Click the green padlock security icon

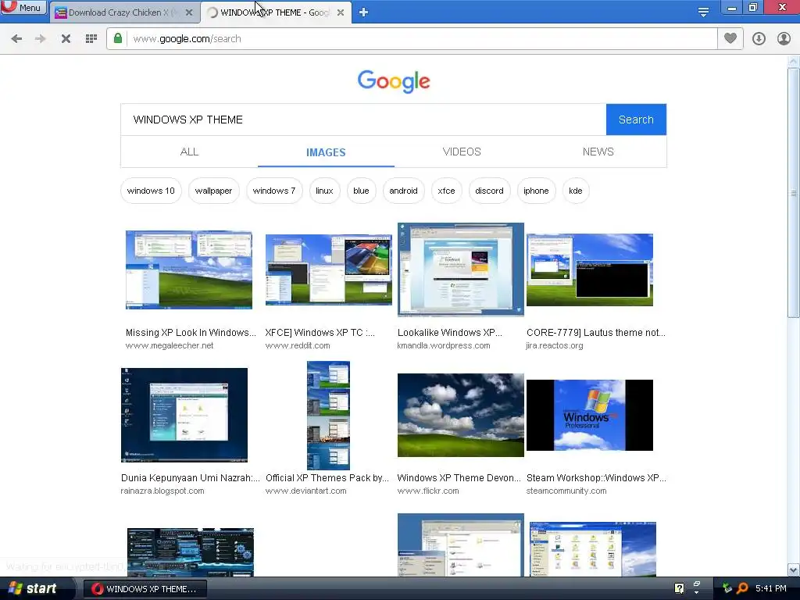118,39
